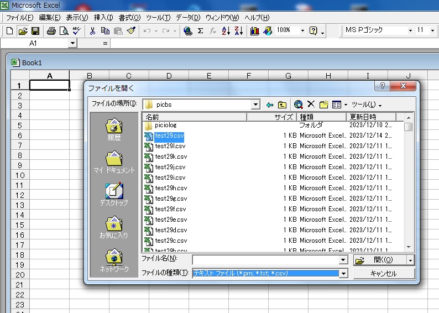This screenshot has height=313, width=439.
Task: Click the 開く(O) button
Action: coord(380,260)
